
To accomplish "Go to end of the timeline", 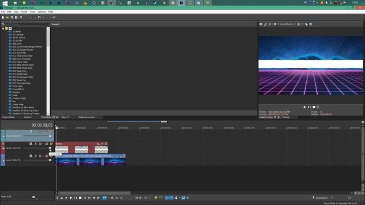I will (89, 198).
